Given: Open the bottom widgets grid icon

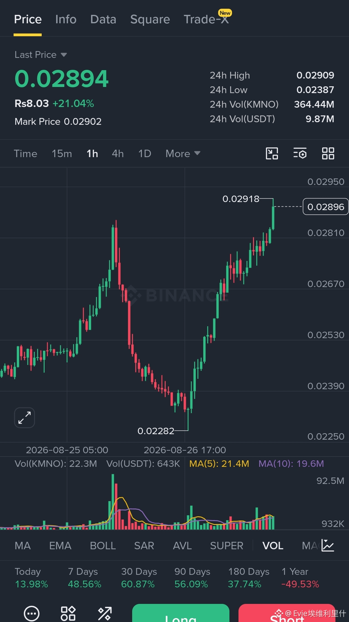Looking at the screenshot, I should coord(68,613).
